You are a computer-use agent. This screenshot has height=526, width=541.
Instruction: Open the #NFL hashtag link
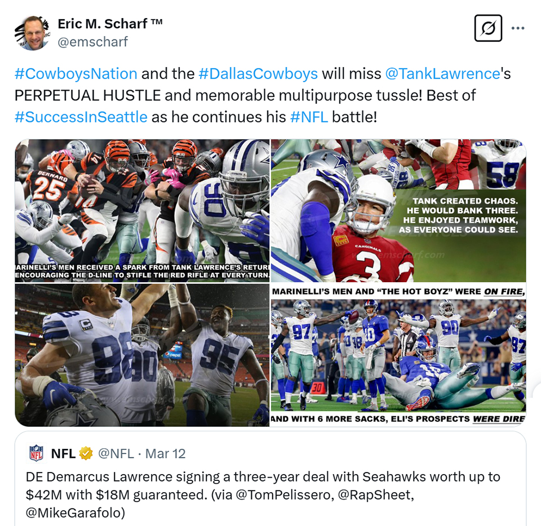click(309, 117)
